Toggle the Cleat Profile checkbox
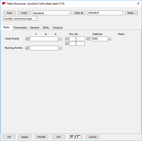The image size is (142, 141). click(x=27, y=39)
